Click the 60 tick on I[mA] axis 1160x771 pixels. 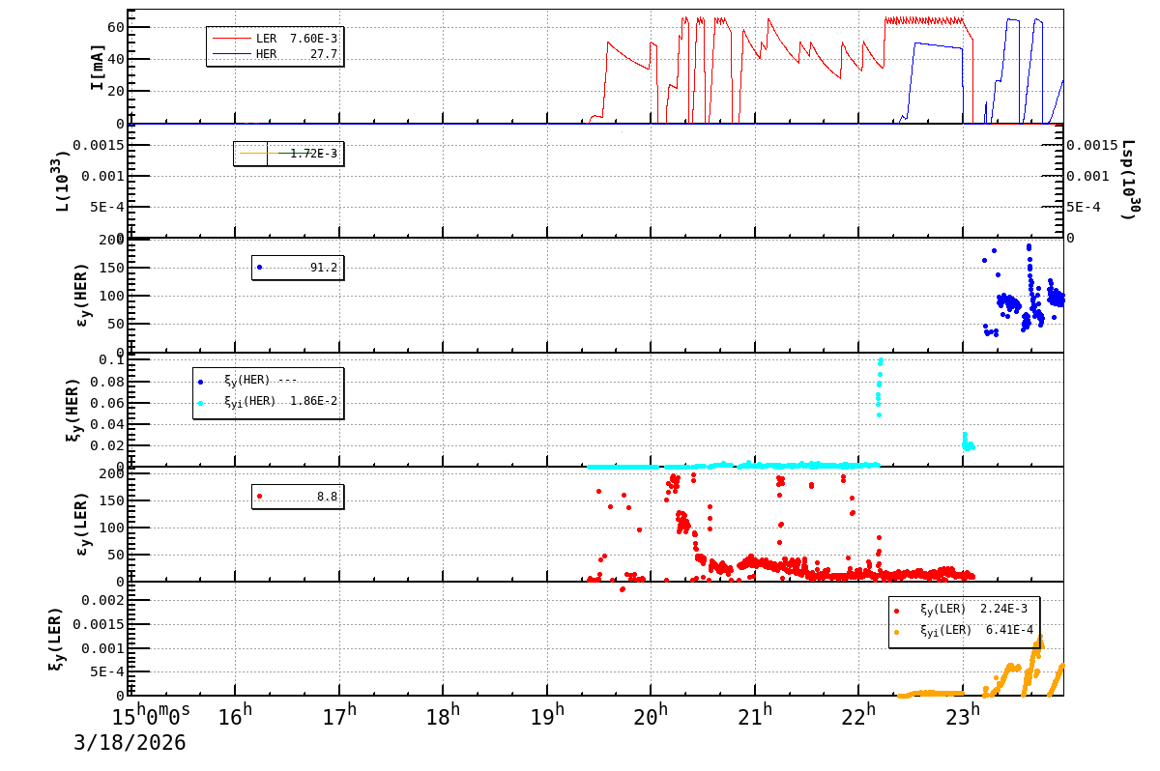click(x=116, y=26)
